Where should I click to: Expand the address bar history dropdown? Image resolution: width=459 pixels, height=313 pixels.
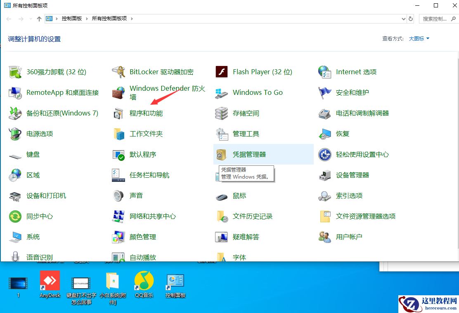[403, 19]
